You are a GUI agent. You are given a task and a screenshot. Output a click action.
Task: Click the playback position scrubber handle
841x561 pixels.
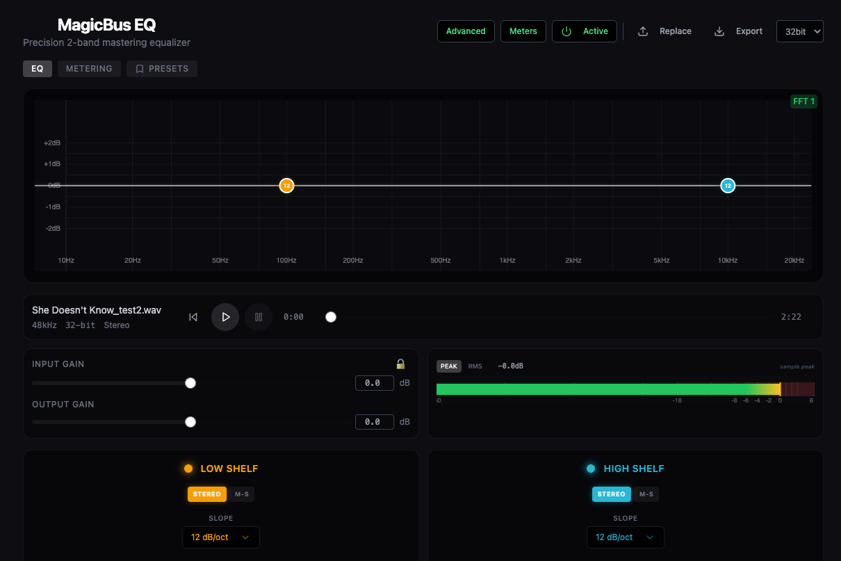[331, 317]
